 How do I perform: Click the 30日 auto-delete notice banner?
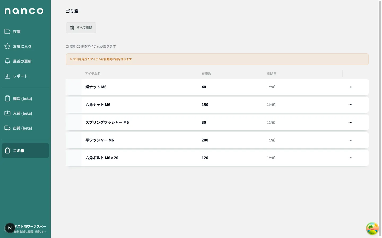pyautogui.click(x=217, y=59)
